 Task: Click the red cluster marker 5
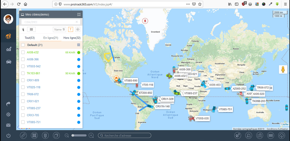pos(145,21)
